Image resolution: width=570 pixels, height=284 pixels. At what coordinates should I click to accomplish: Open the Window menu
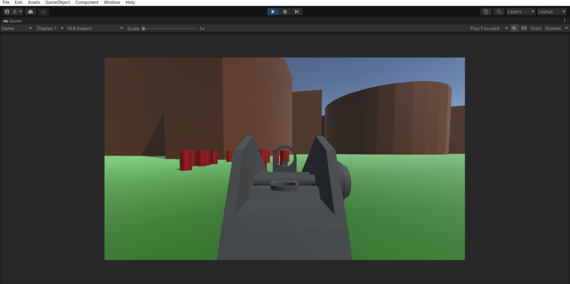pos(112,3)
